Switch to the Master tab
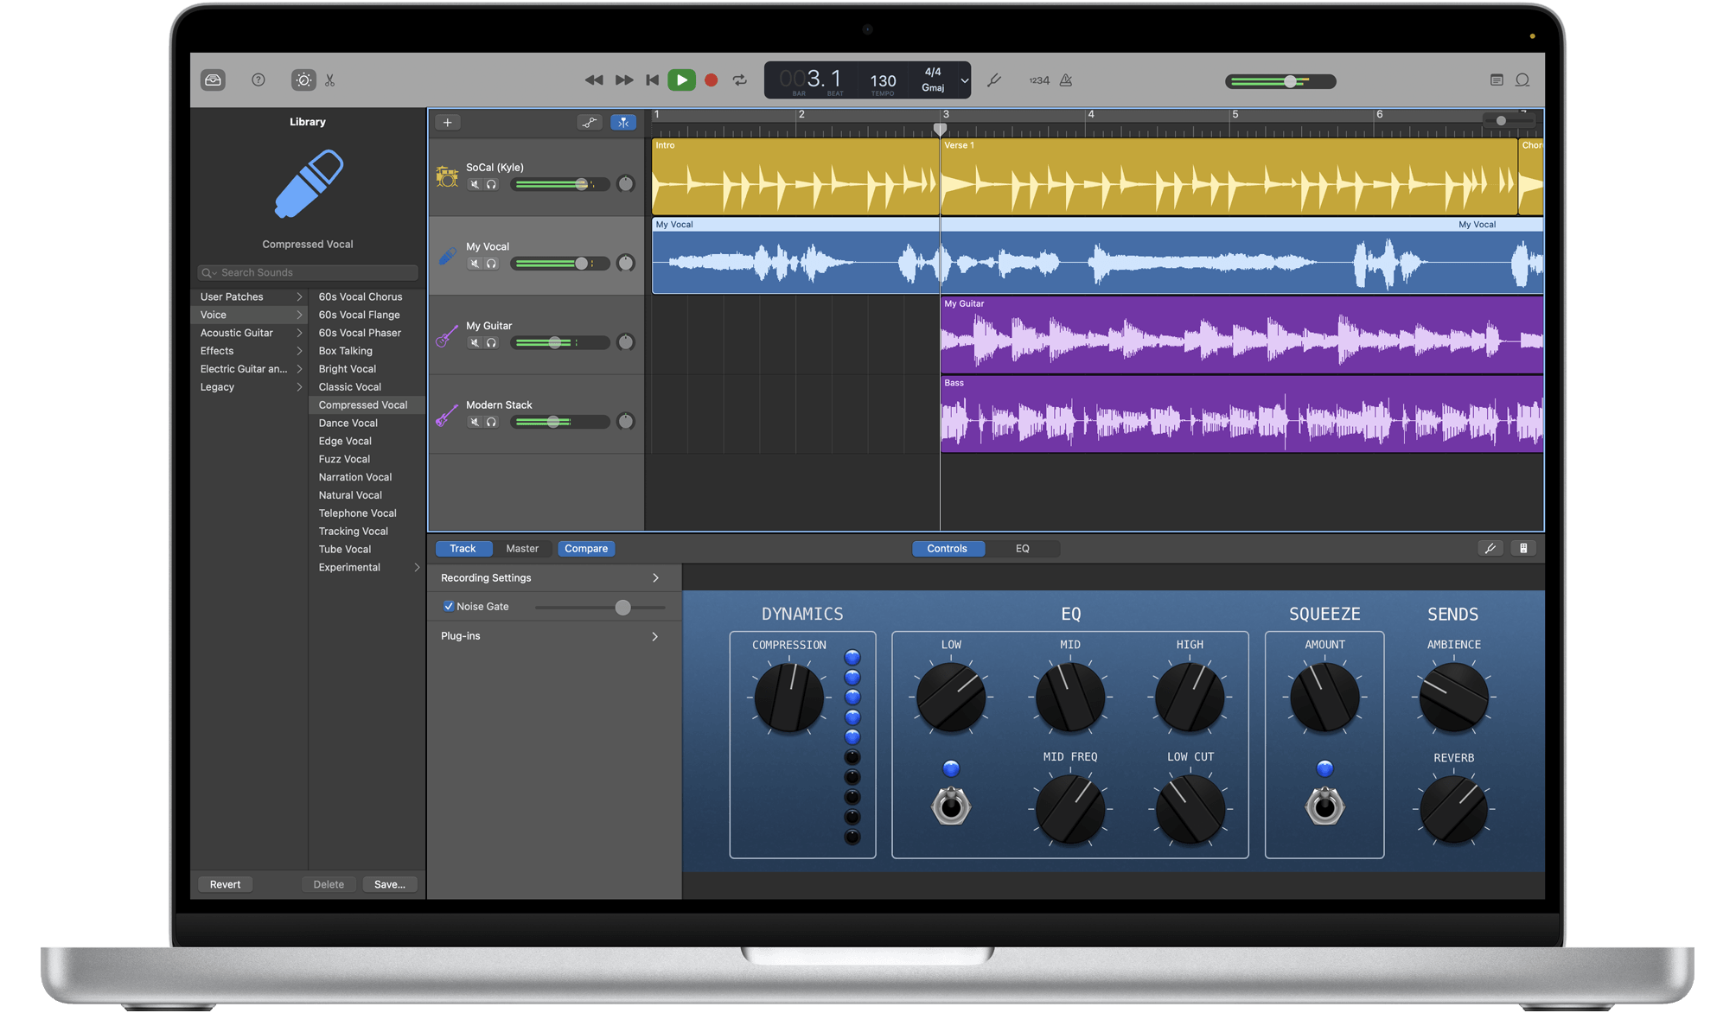Screen dimensions: 1736x1013 (523, 548)
